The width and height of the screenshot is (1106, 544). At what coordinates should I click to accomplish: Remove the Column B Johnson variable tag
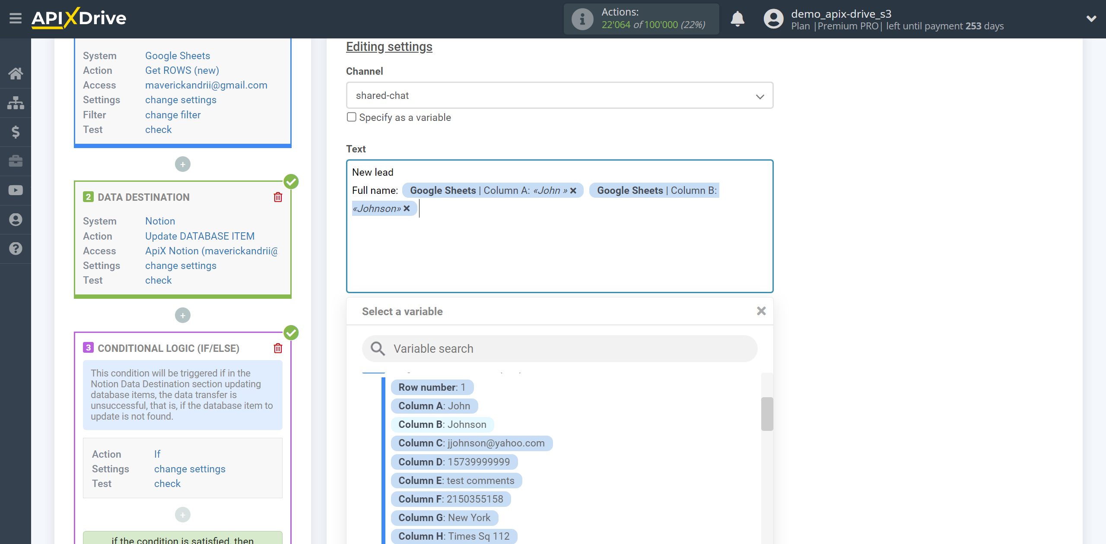point(407,209)
